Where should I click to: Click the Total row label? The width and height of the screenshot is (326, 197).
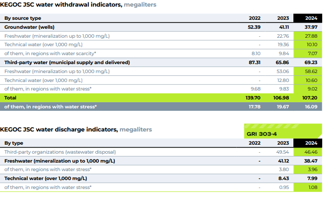click(10, 98)
